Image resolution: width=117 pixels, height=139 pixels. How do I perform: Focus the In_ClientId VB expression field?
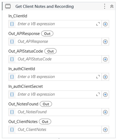click(x=56, y=24)
